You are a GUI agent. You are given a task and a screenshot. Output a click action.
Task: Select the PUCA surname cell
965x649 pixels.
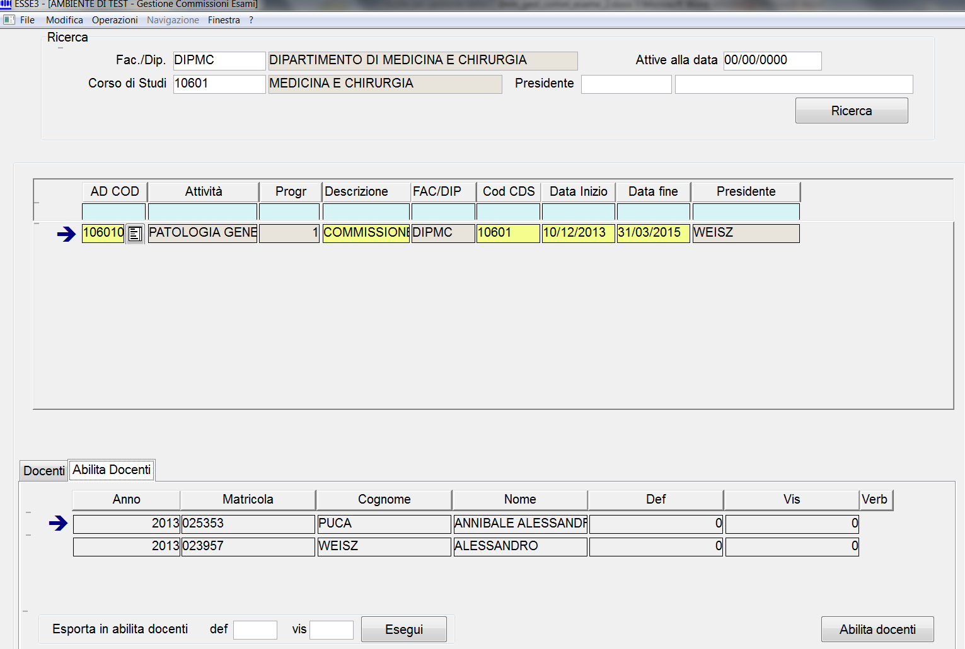[x=384, y=524]
